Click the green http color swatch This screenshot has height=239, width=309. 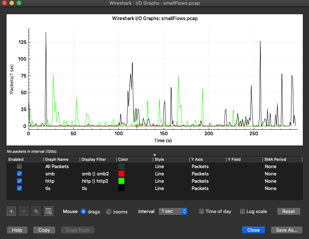coord(121,181)
